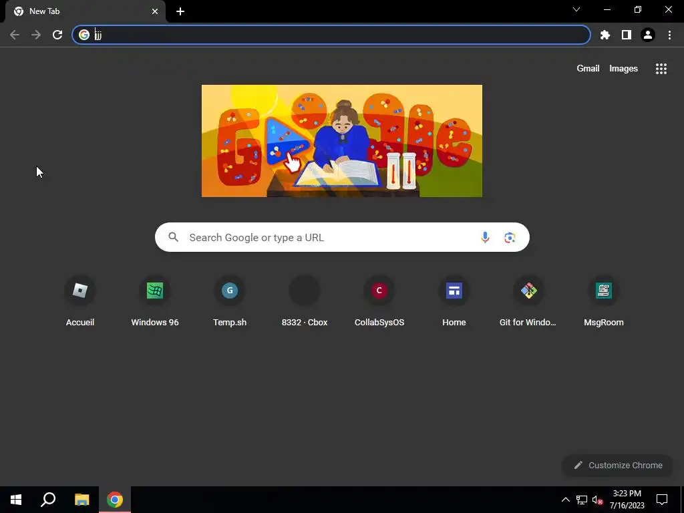Open the CollabSysOS shortcut
684x513 pixels.
[x=379, y=301]
